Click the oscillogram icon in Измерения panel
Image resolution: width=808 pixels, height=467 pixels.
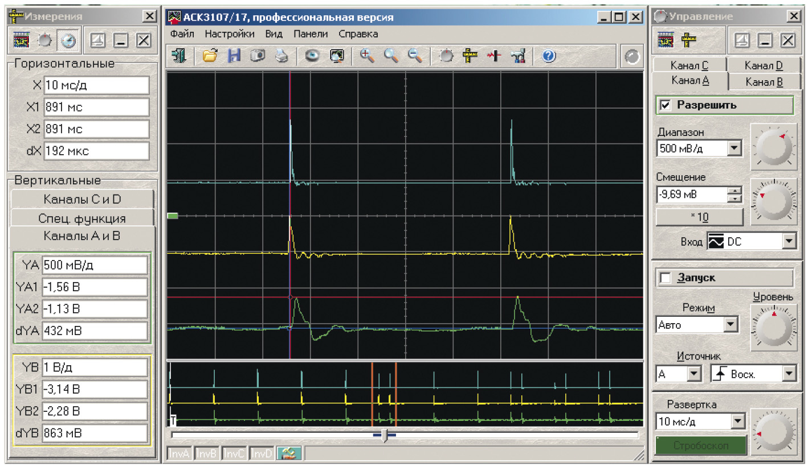(21, 40)
